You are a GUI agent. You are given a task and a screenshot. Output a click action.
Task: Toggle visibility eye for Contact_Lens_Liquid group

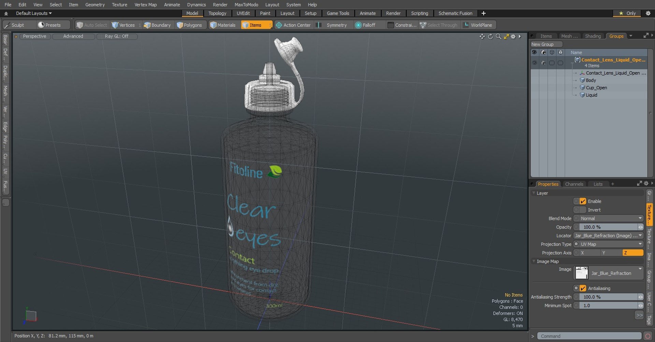click(x=535, y=63)
